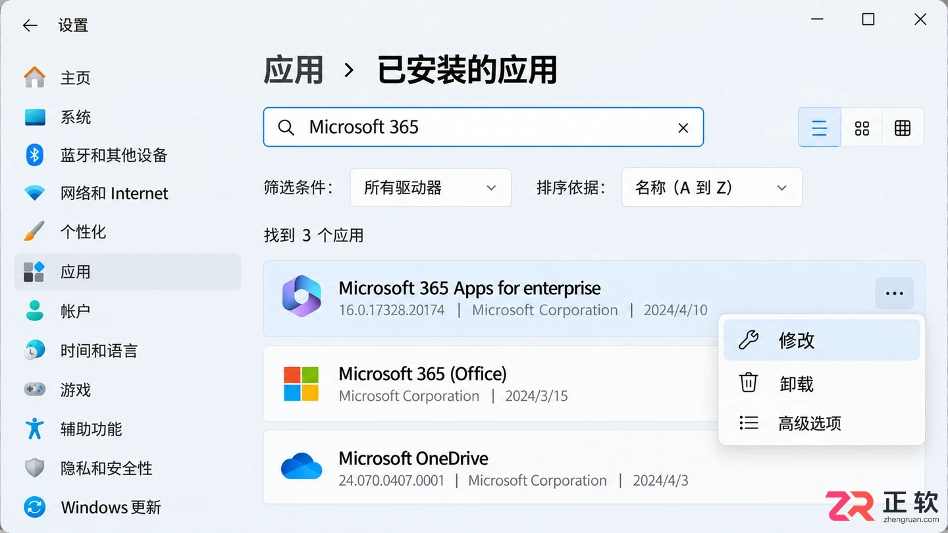Click the magnifier search icon

[286, 128]
